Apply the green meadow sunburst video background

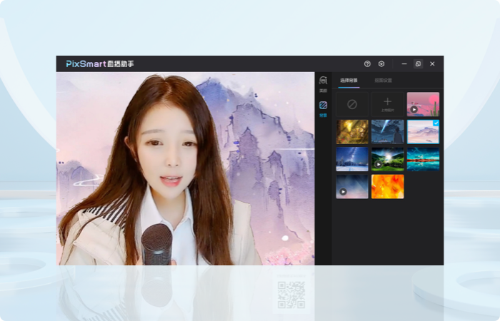[387, 158]
